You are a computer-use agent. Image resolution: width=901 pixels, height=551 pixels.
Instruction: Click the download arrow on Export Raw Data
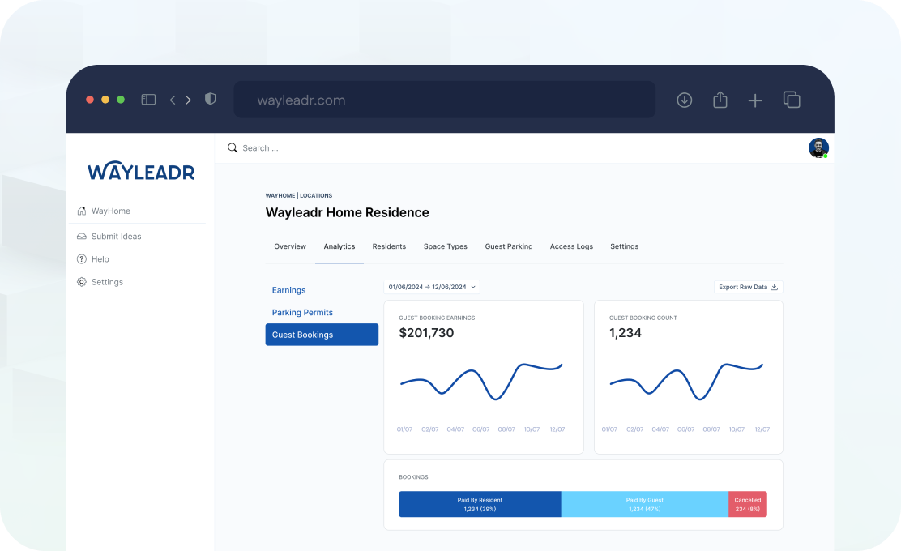pyautogui.click(x=774, y=287)
